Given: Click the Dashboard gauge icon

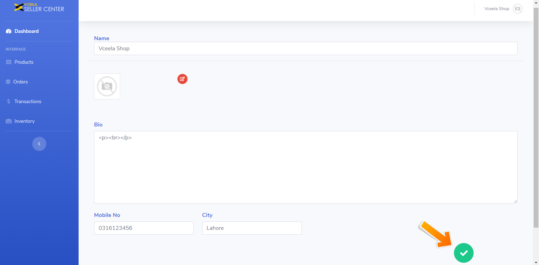Looking at the screenshot, I should pos(9,31).
